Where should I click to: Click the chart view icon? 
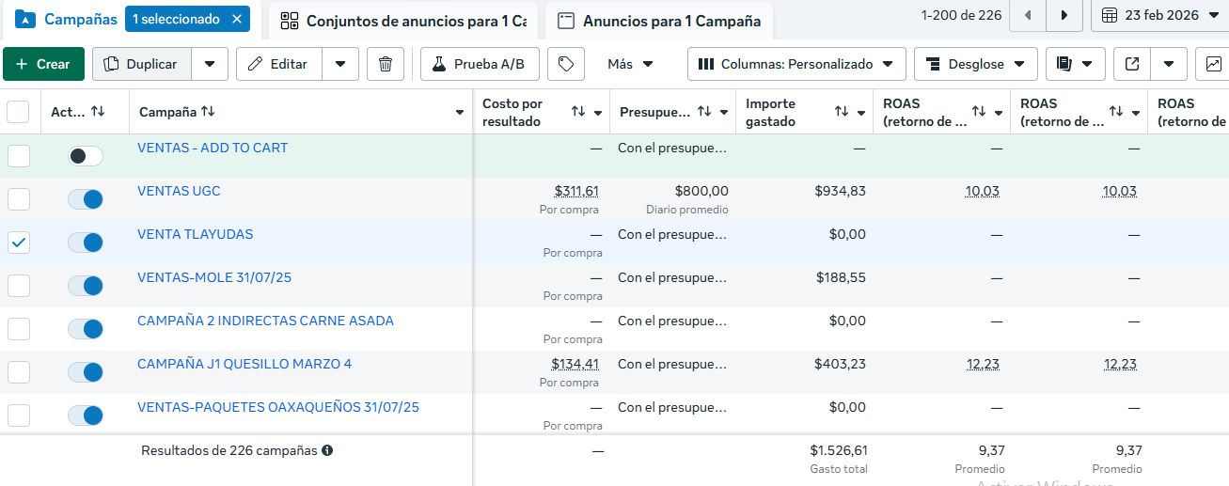[1212, 64]
